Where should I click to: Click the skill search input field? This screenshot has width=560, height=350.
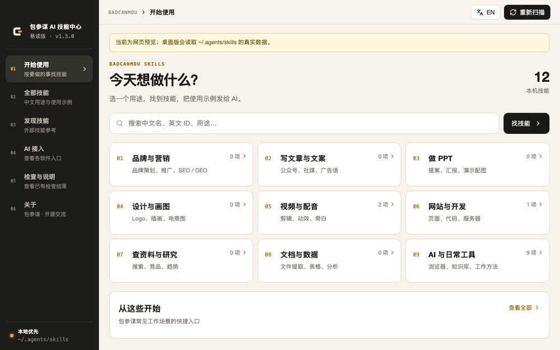[304, 123]
